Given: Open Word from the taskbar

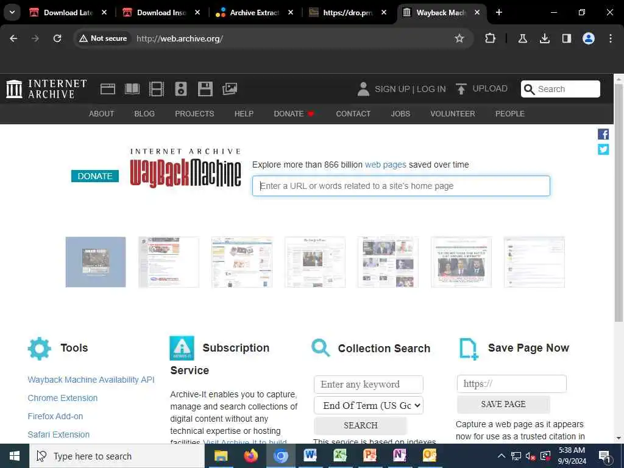Looking at the screenshot, I should 310,456.
